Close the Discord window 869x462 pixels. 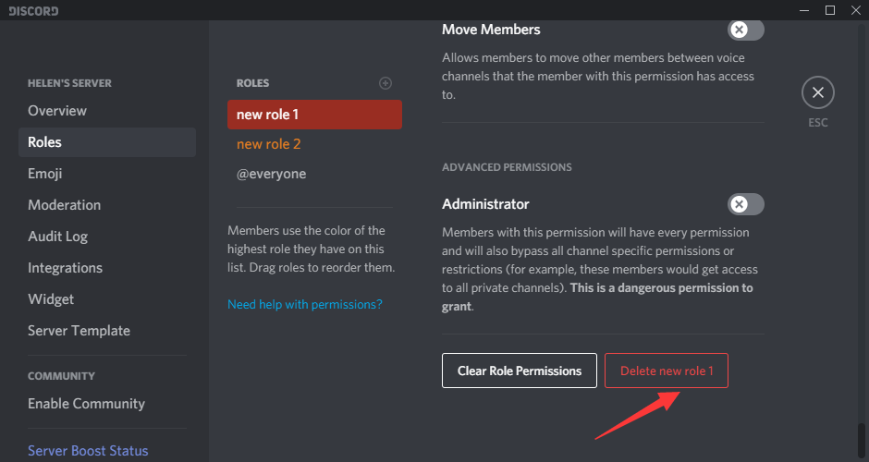click(x=854, y=10)
